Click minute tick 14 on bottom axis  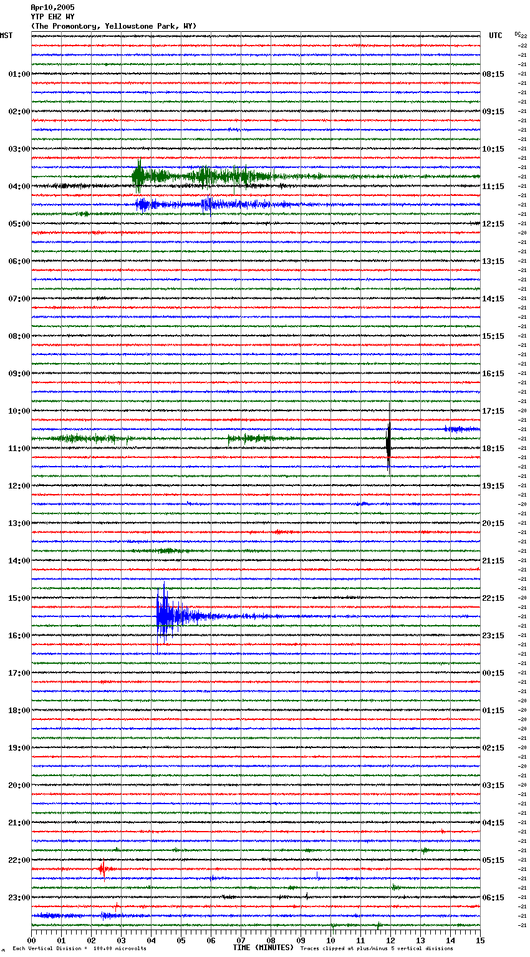tap(450, 940)
